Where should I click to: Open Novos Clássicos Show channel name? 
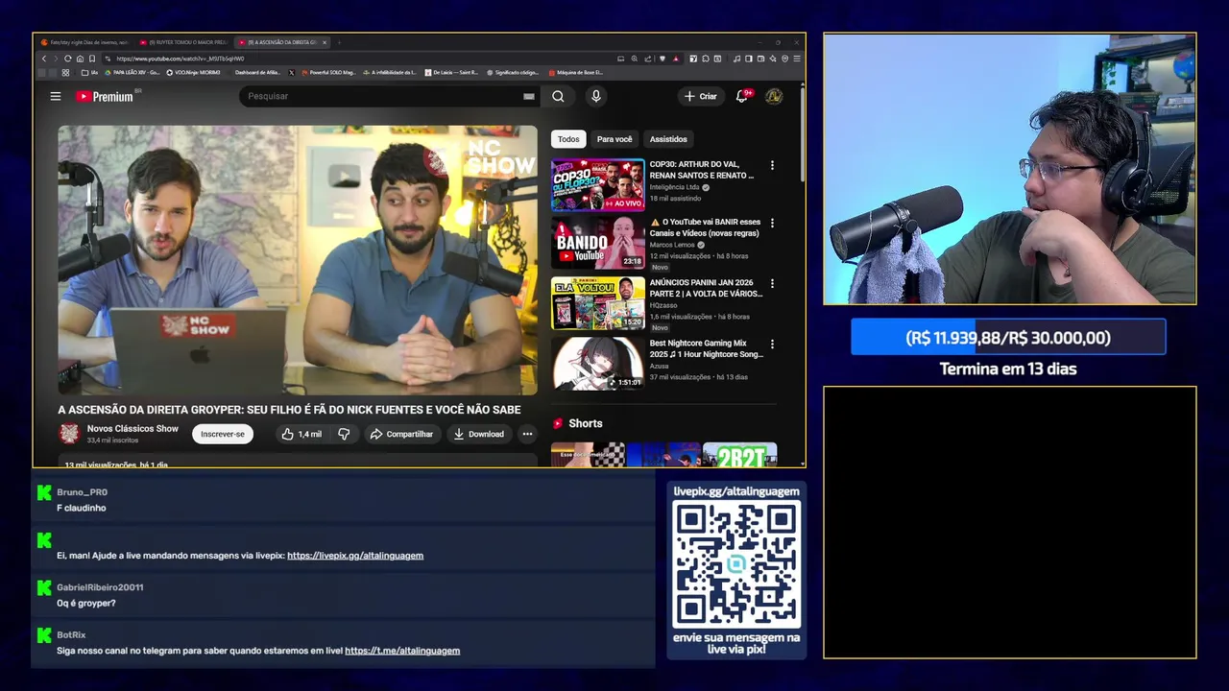click(133, 429)
